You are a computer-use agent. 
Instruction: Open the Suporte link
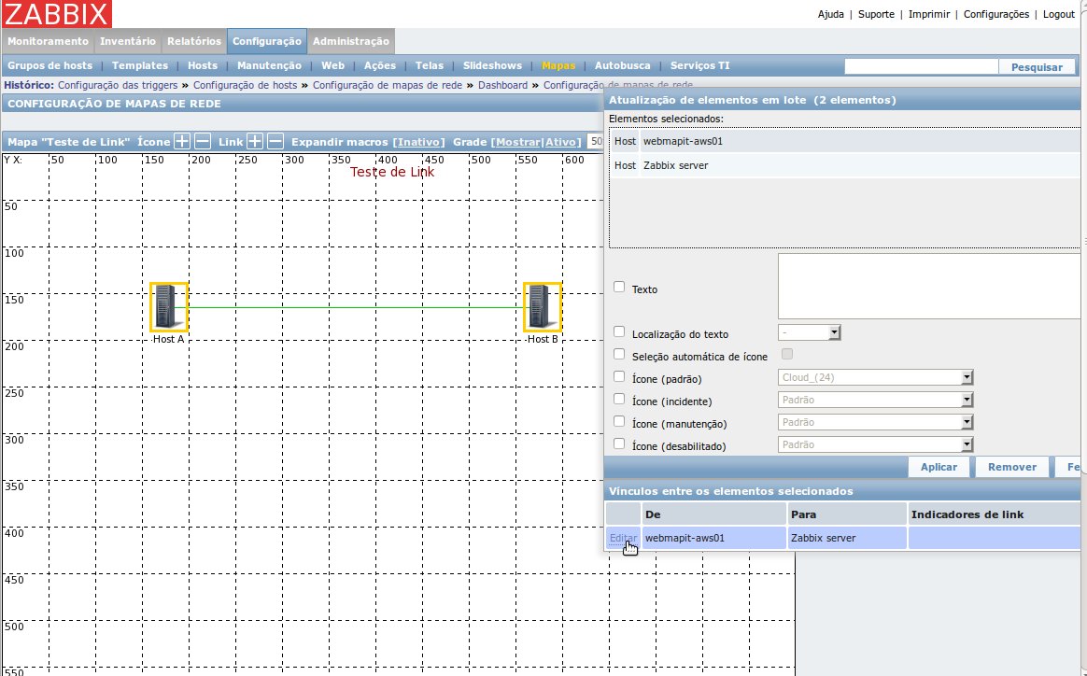(x=876, y=14)
